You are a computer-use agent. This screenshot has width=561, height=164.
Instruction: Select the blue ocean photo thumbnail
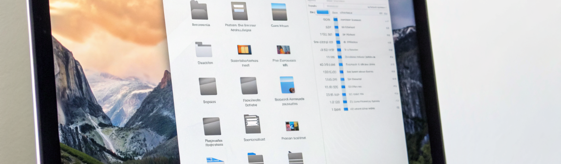point(287,85)
